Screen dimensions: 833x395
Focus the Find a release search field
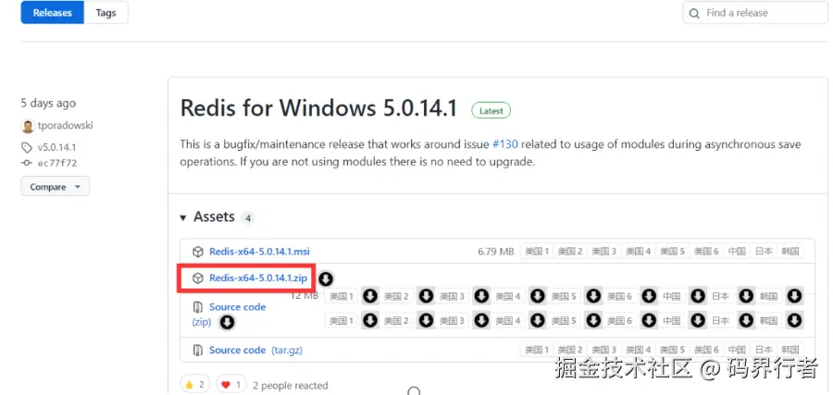click(755, 13)
